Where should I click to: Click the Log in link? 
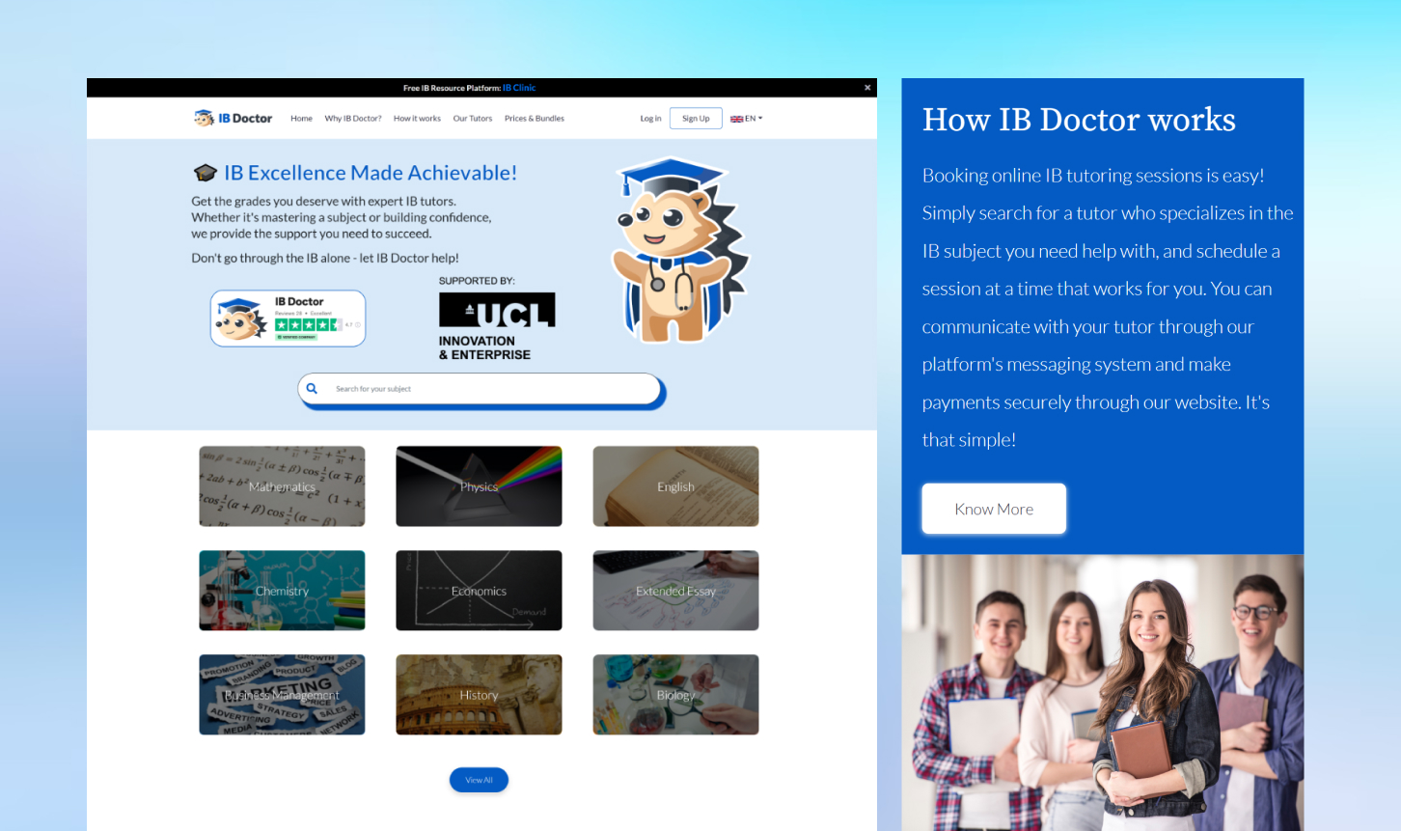tap(650, 119)
